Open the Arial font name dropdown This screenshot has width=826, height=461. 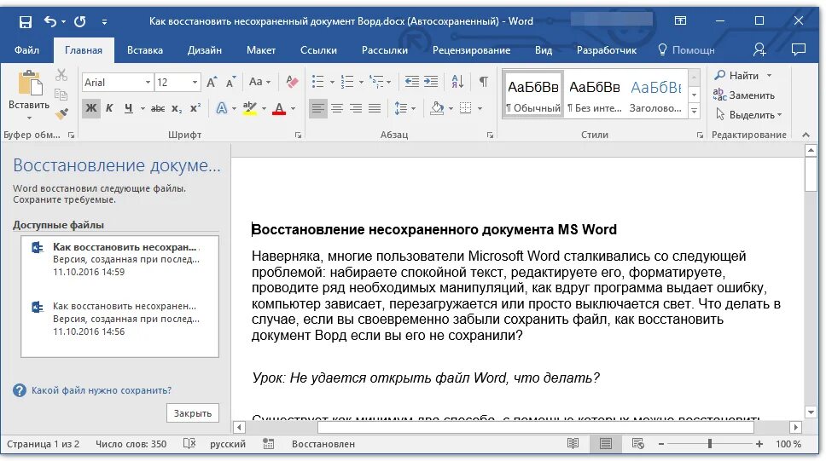[x=148, y=82]
